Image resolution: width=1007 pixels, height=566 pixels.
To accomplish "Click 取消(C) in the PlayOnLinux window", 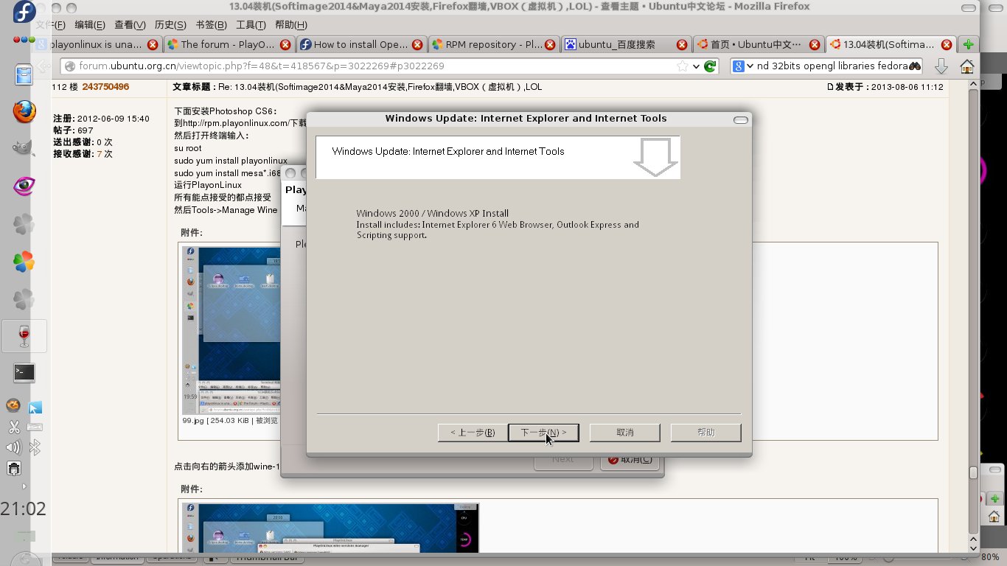I will click(629, 459).
